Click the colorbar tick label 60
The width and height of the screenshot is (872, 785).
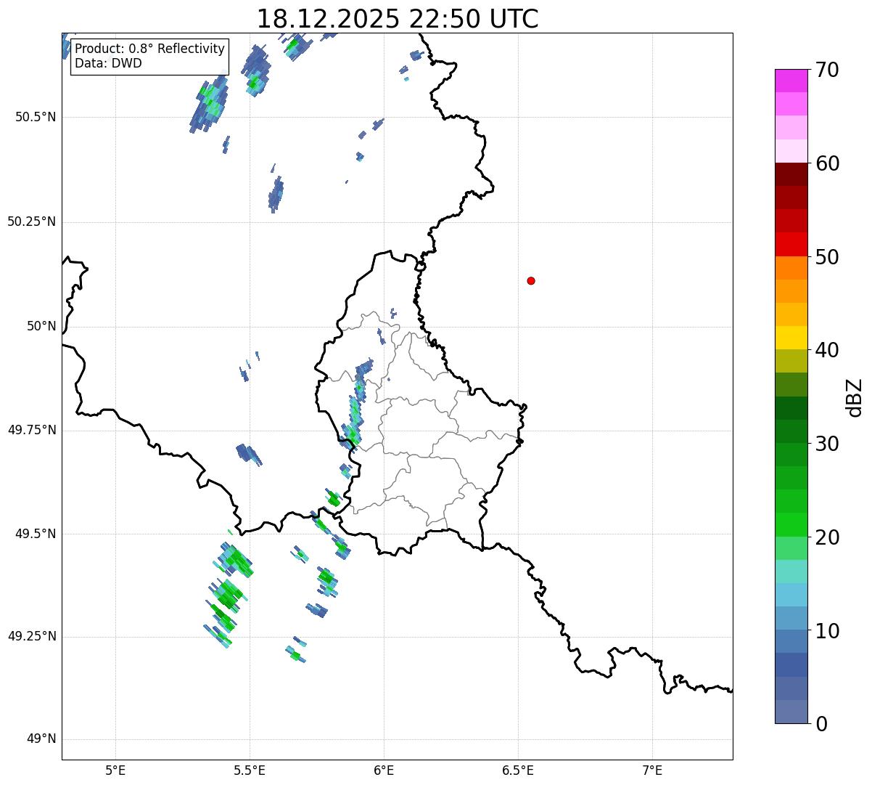click(x=827, y=163)
